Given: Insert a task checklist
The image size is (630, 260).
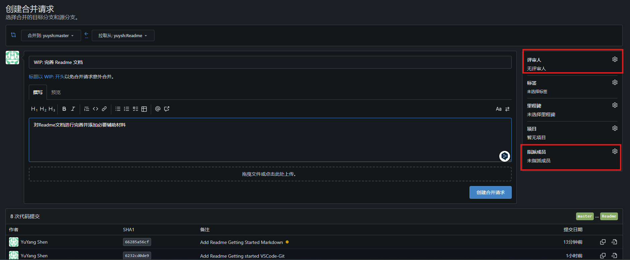Looking at the screenshot, I should (135, 109).
